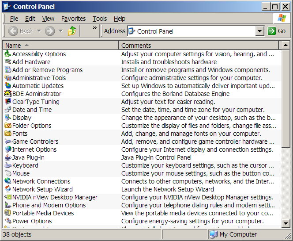Open the Network Connections icon
Image resolution: width=293 pixels, height=241 pixels.
pyautogui.click(x=8, y=181)
